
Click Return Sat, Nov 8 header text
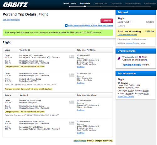click(16, 95)
